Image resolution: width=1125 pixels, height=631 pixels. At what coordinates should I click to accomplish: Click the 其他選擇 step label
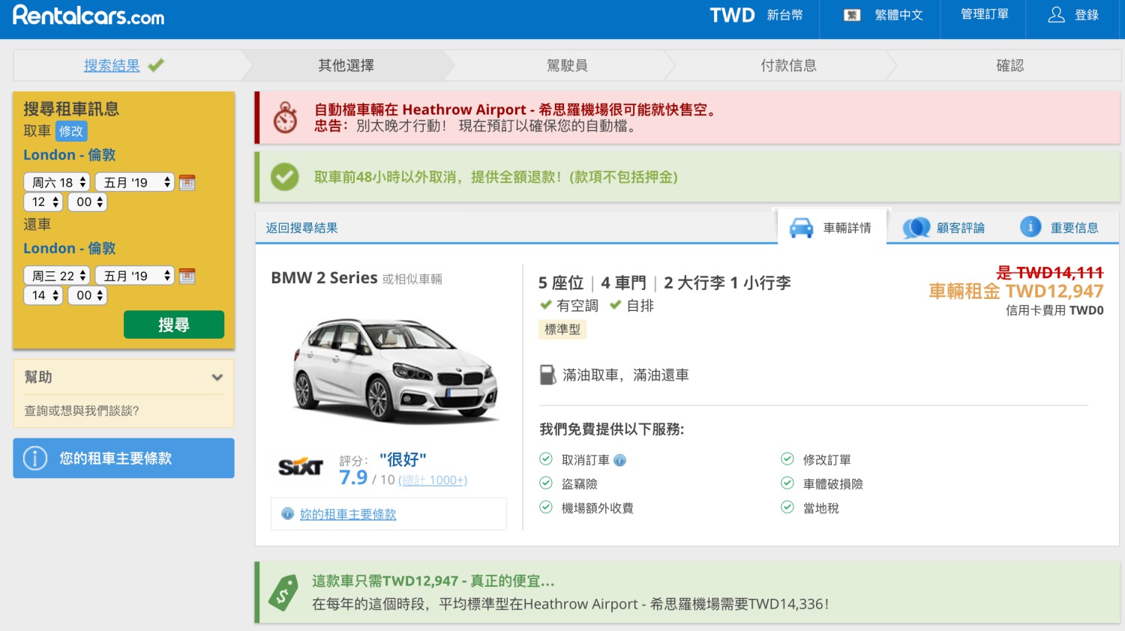346,65
